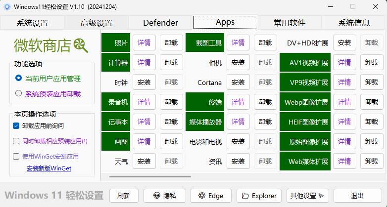Viewport: 387px width, 207px height.
Task: Click 卸载 next to 计算器
Action: pyautogui.click(x=171, y=62)
